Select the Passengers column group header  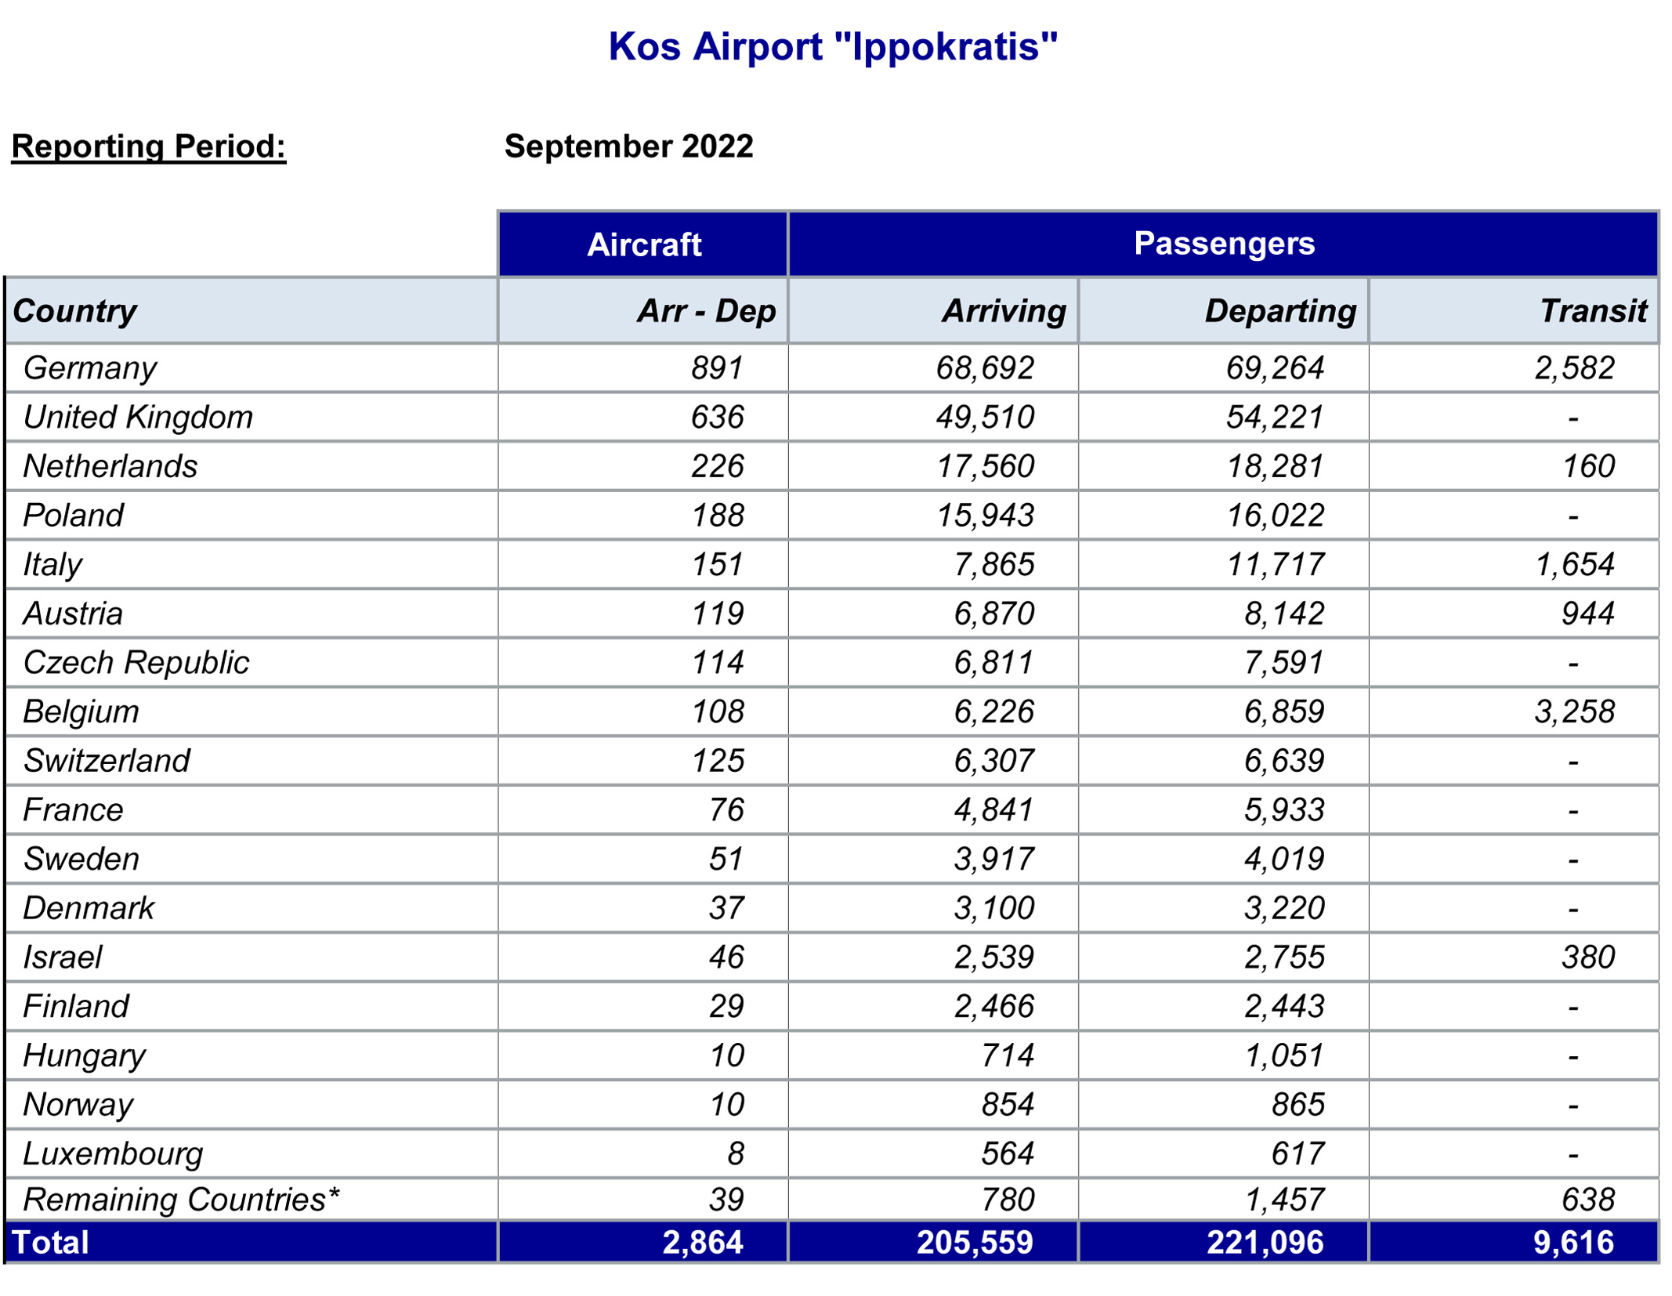(x=1224, y=244)
